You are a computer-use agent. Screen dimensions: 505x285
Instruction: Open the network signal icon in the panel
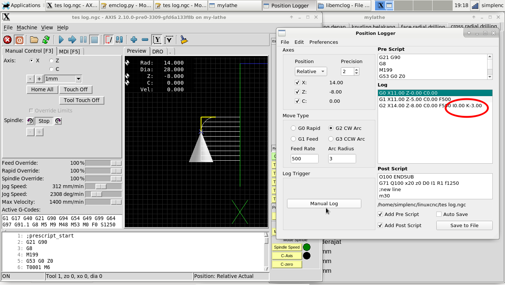coord(475,5)
